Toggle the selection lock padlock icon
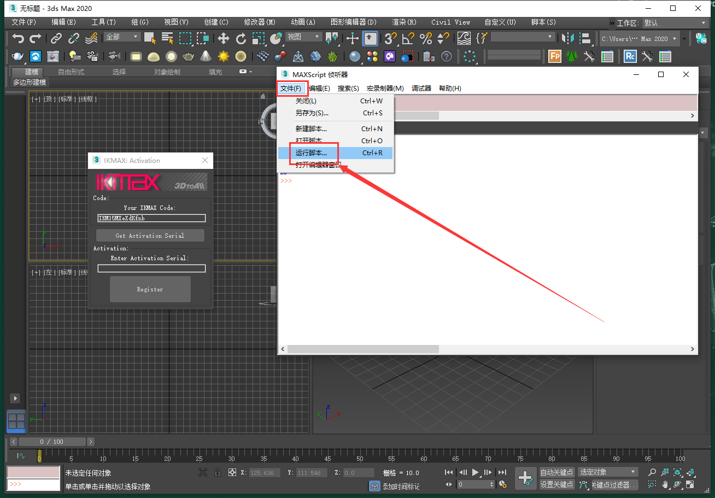Image resolution: width=715 pixels, height=498 pixels. [x=218, y=473]
